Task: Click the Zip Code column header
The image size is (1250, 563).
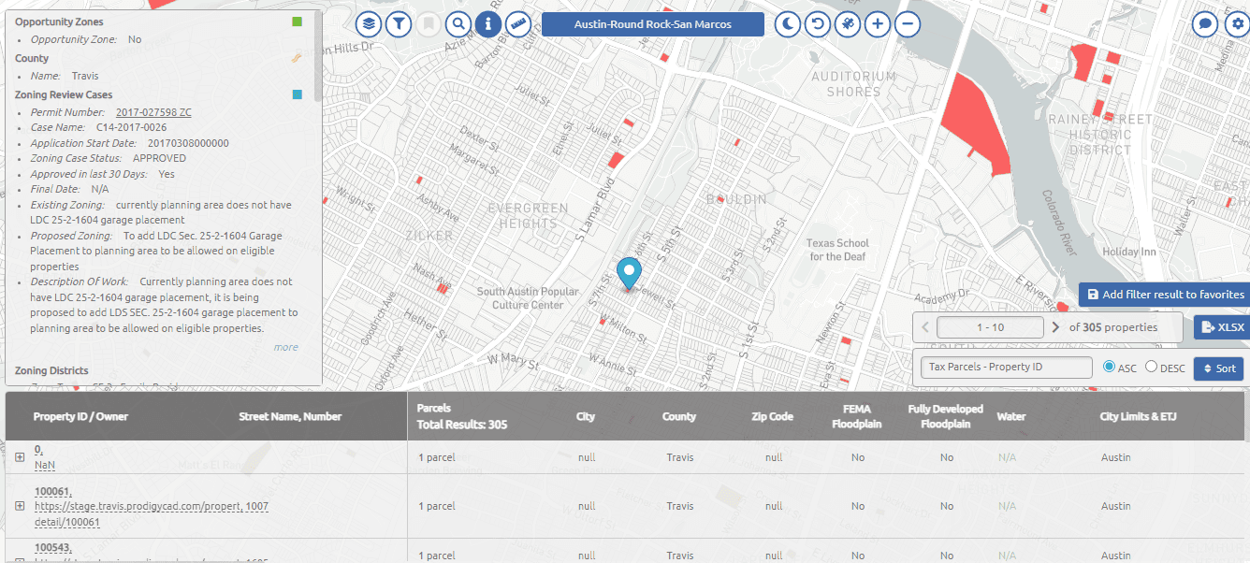Action: (x=772, y=416)
